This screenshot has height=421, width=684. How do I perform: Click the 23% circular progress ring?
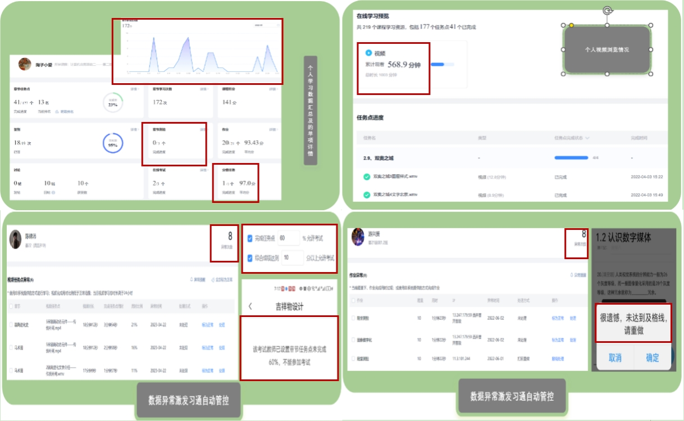click(113, 103)
